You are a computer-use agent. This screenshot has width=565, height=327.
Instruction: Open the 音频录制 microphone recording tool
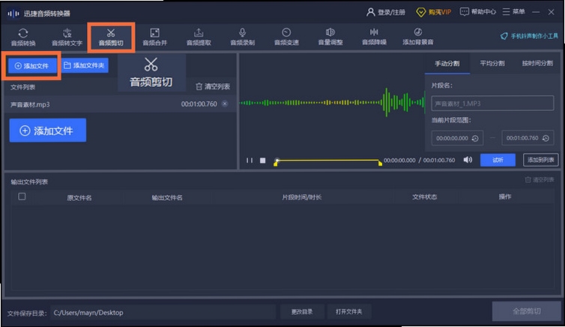pyautogui.click(x=243, y=37)
